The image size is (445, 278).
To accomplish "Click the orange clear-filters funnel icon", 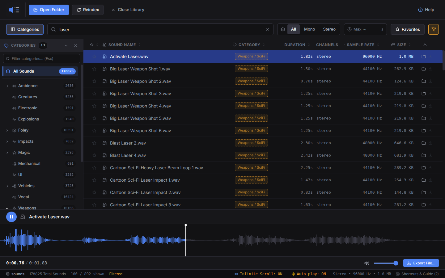I will pyautogui.click(x=434, y=29).
